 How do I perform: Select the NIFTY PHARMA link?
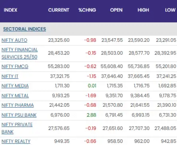pos(18,105)
